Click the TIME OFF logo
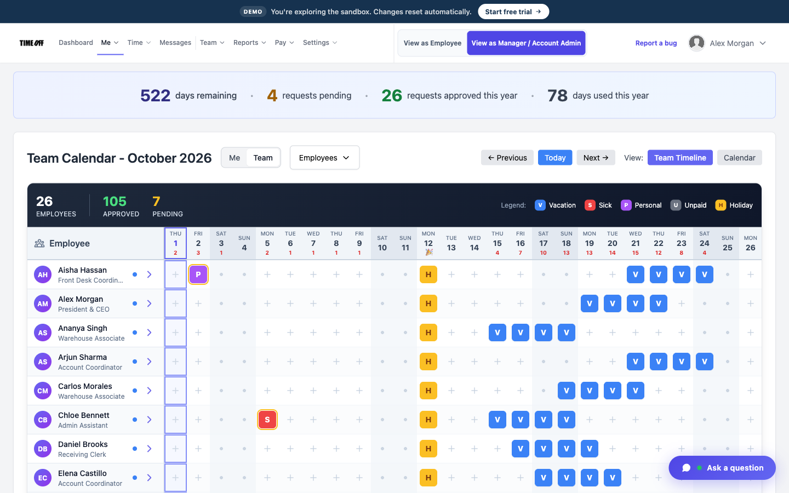 click(x=32, y=43)
